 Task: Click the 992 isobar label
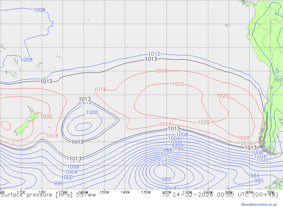pos(179,147)
